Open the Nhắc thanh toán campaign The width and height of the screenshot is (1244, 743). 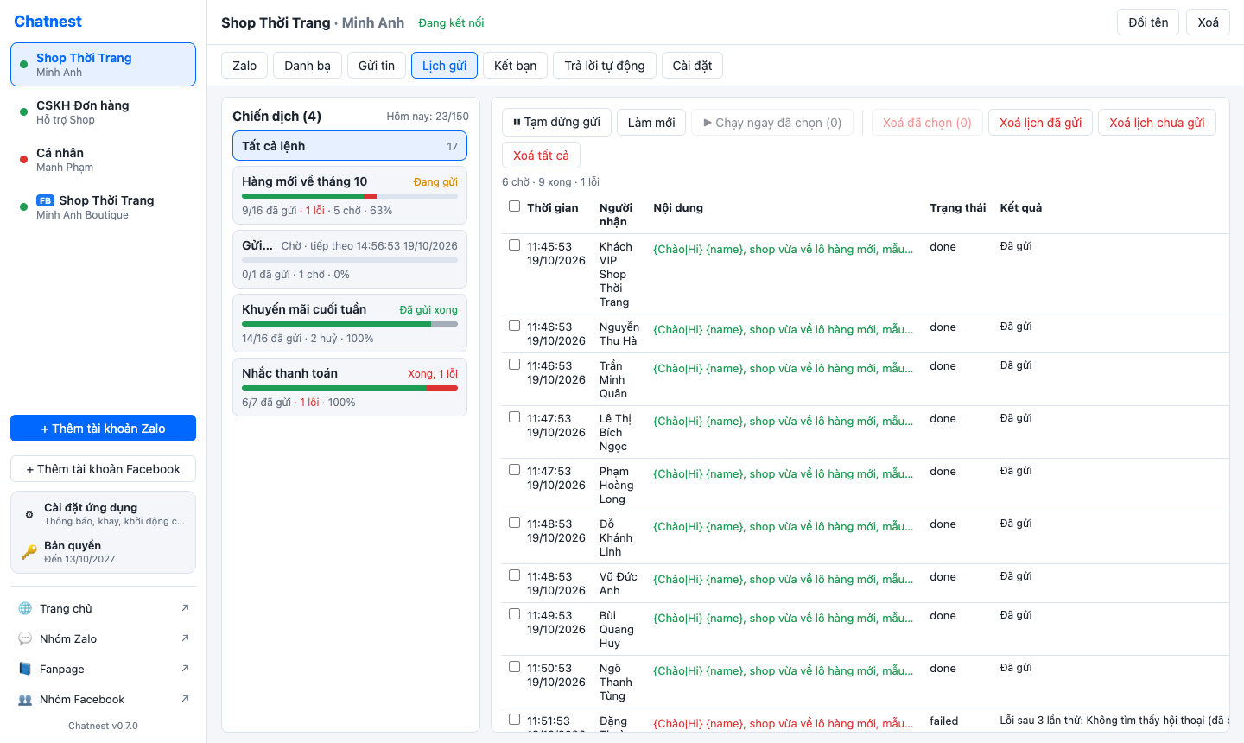350,387
